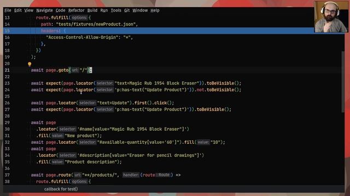The width and height of the screenshot is (350, 196).
Task: Click line number 15 in gutter
Action: tap(7, 30)
